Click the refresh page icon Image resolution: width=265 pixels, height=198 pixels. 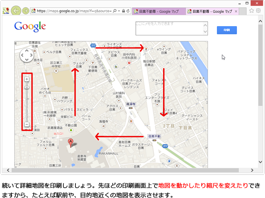click(x=128, y=11)
